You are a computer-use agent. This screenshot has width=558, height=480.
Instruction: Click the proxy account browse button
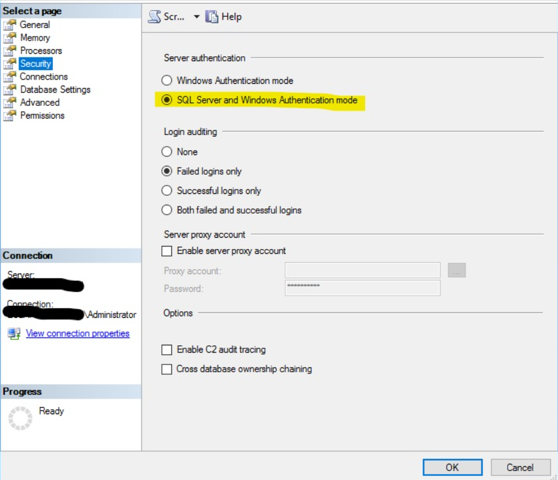click(457, 271)
